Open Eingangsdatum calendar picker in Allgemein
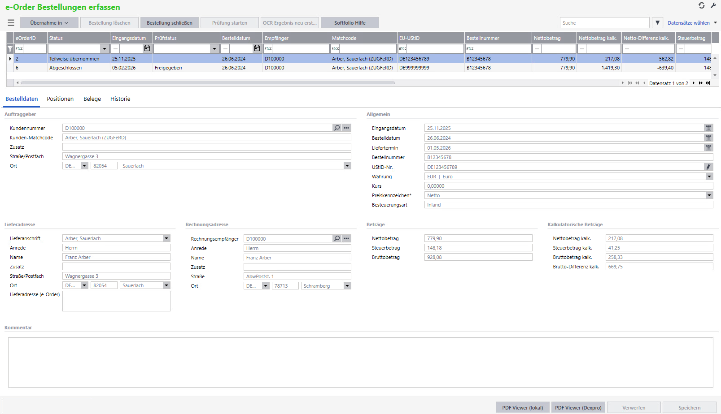Viewport: 721px width, 414px height. [708, 128]
